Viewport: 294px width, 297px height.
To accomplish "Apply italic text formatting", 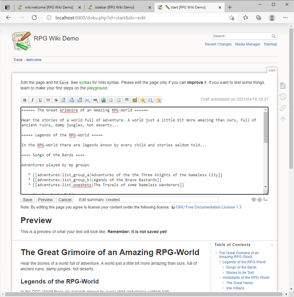I will click(32, 100).
